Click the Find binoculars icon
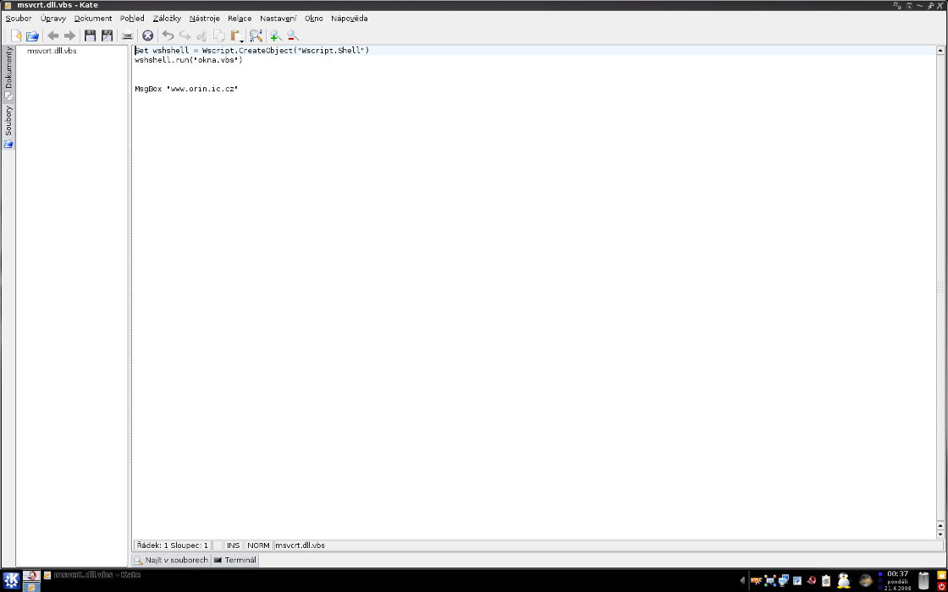This screenshot has height=592, width=948. click(255, 36)
